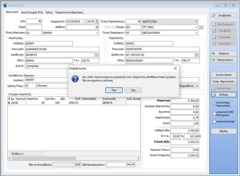Click the Ασφάλιστρα field 0,75

(x=185, y=118)
